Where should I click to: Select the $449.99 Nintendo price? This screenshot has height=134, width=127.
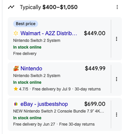[x=95, y=68]
